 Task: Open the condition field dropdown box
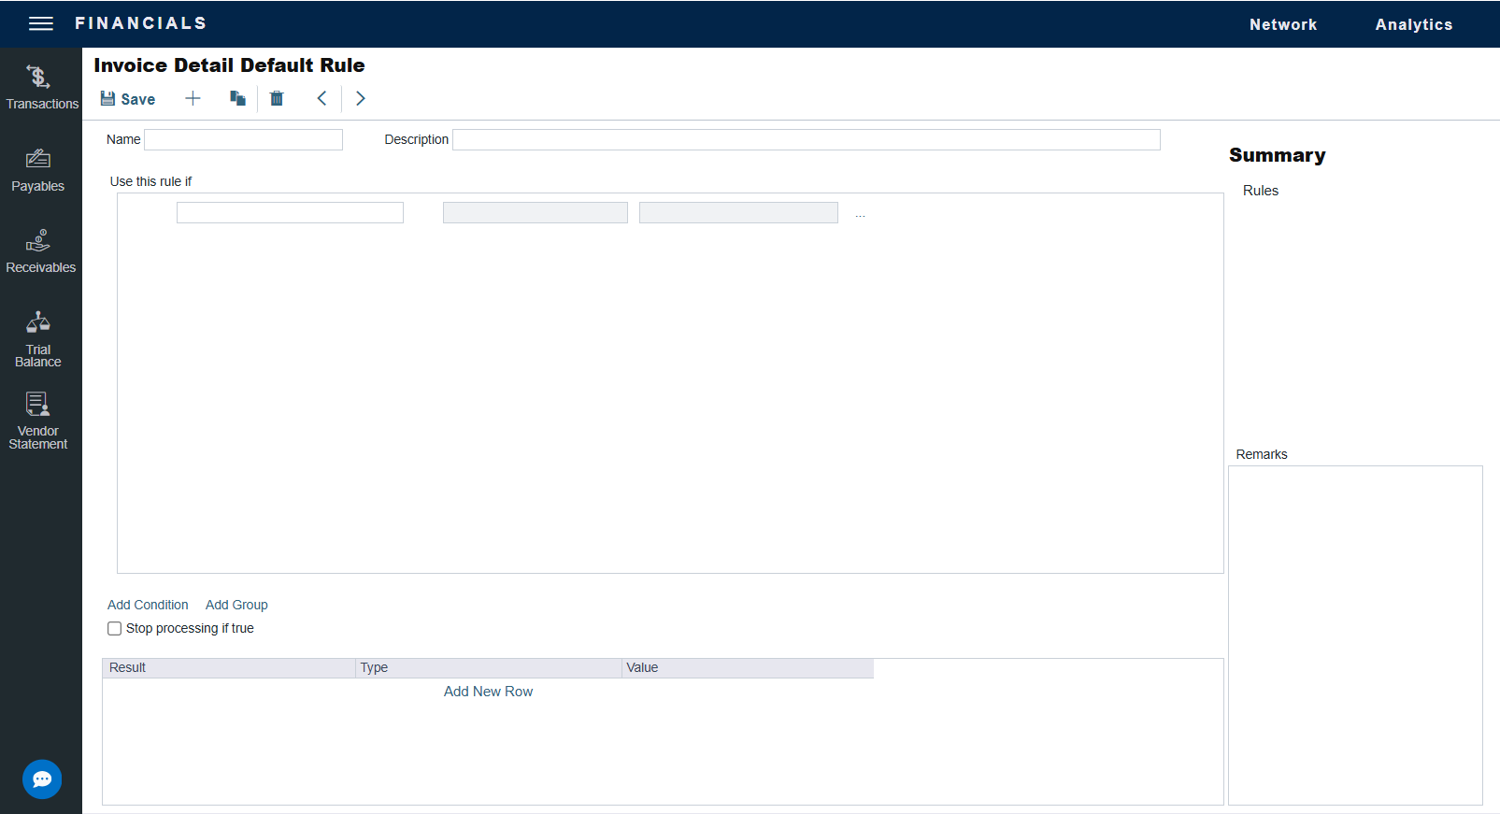pyautogui.click(x=290, y=213)
